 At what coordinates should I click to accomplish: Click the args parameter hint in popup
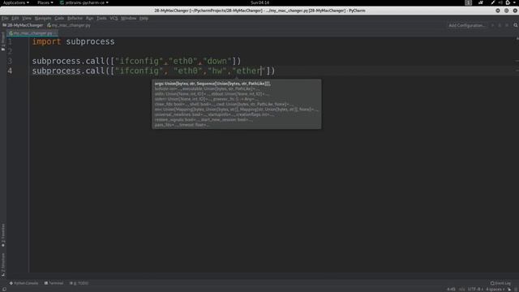(212, 84)
